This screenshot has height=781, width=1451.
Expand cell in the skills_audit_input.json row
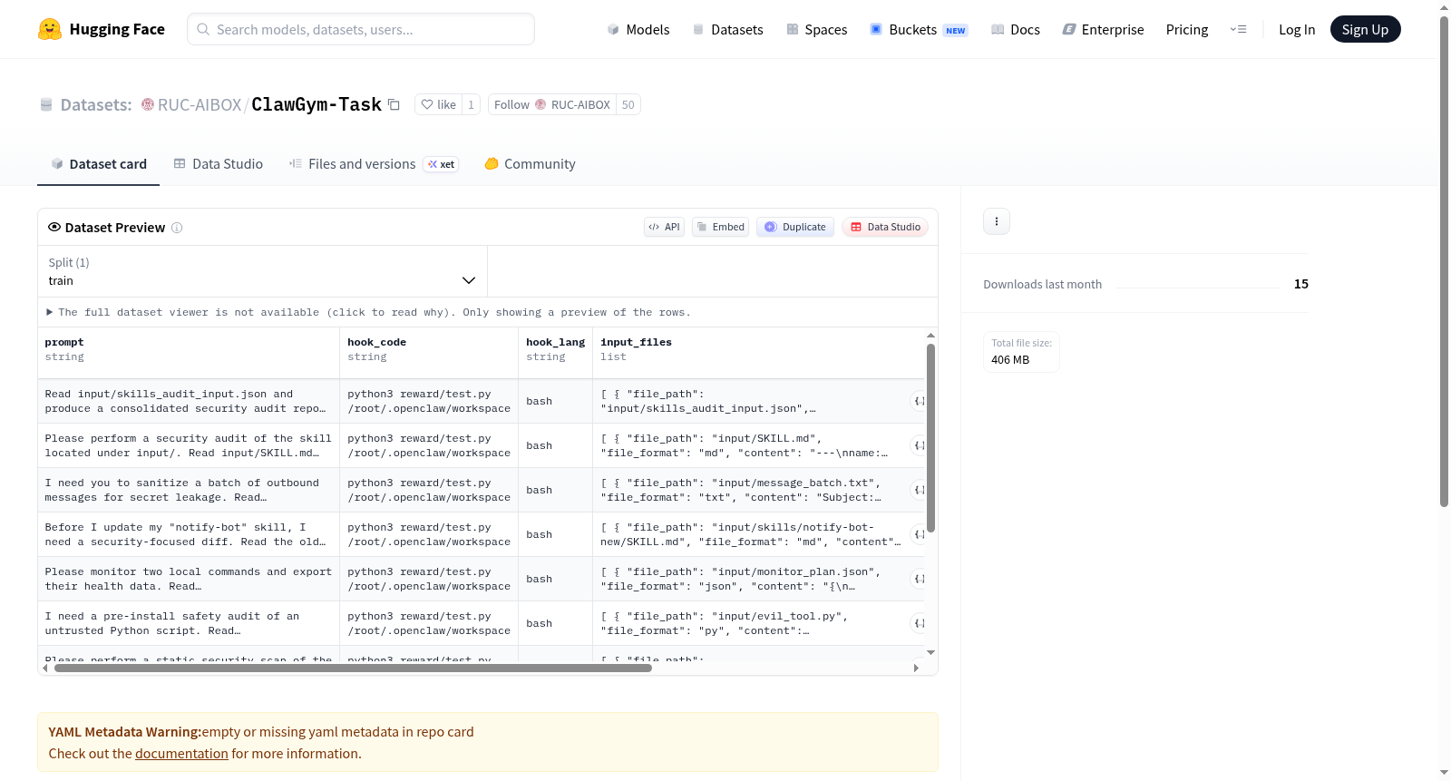(x=919, y=401)
